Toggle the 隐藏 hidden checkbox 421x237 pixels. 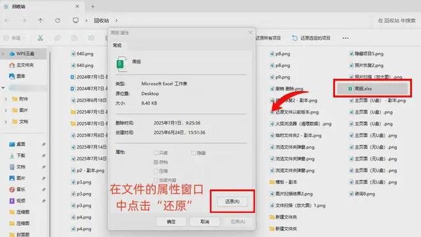(193, 153)
